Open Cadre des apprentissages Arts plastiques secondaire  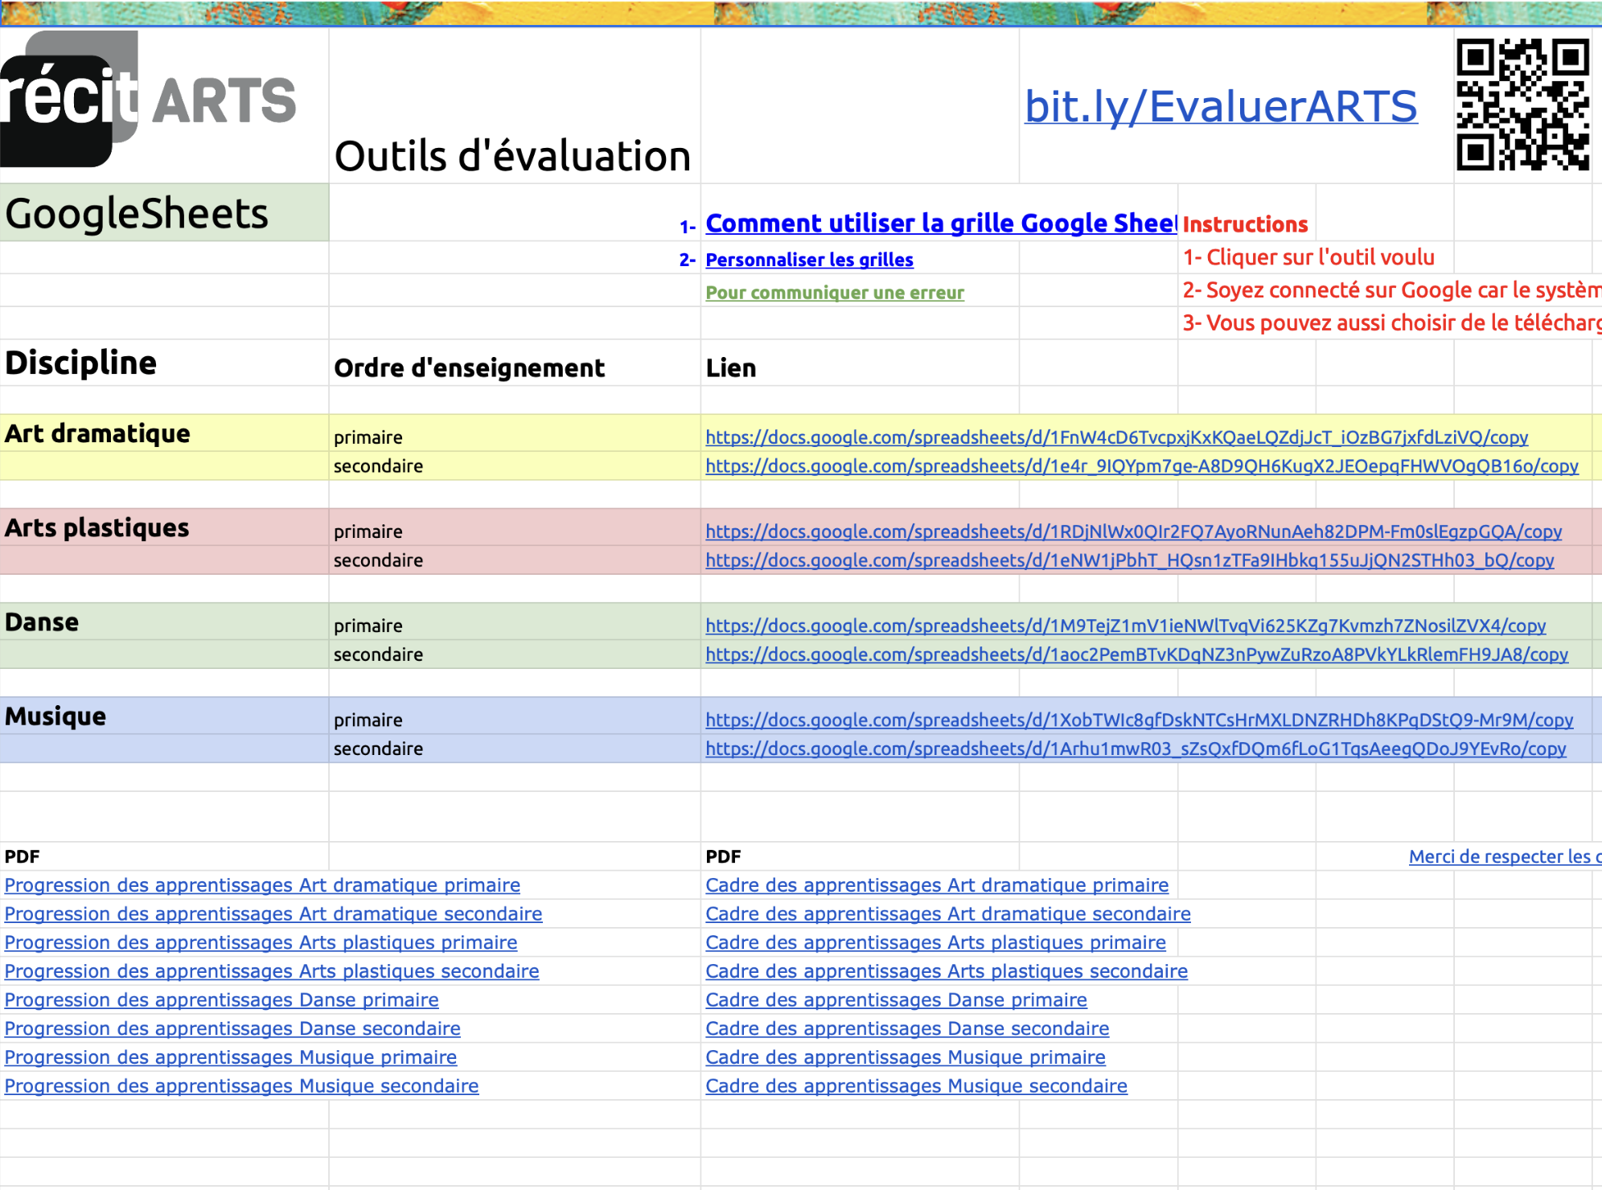click(x=947, y=971)
